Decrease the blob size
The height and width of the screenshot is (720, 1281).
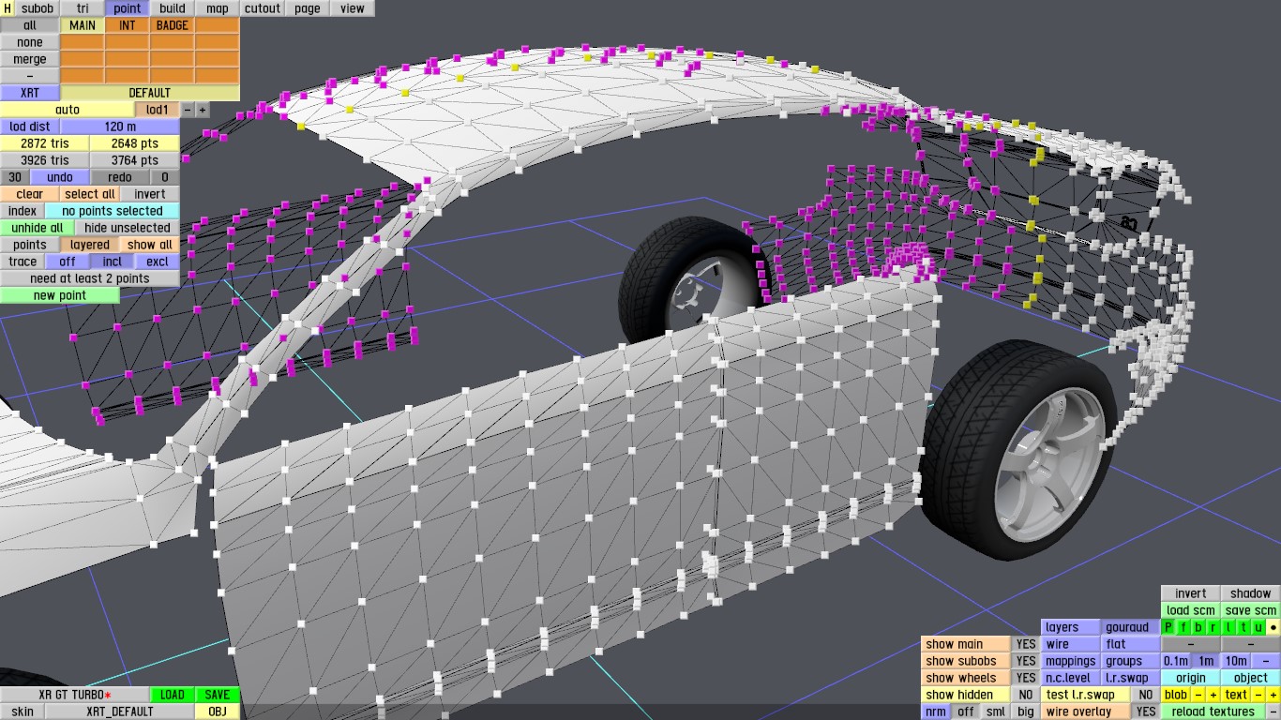pyautogui.click(x=1198, y=695)
